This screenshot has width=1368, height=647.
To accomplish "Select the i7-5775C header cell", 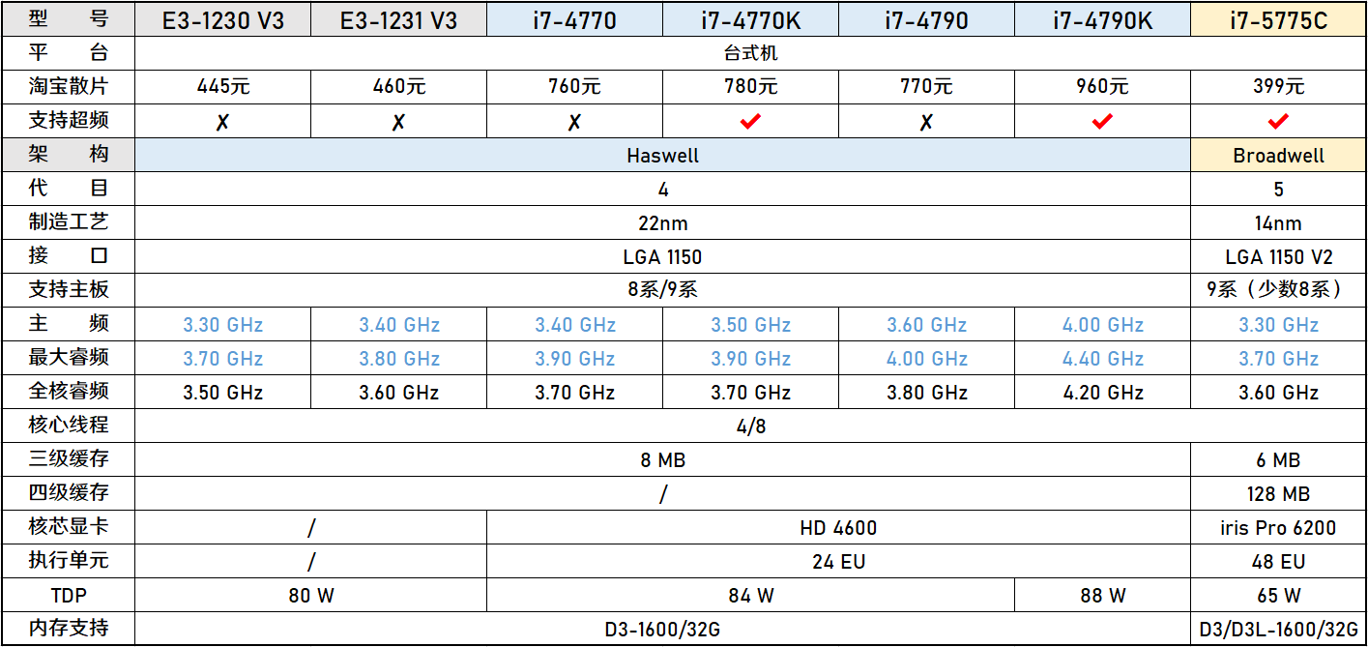I will tap(1279, 20).
